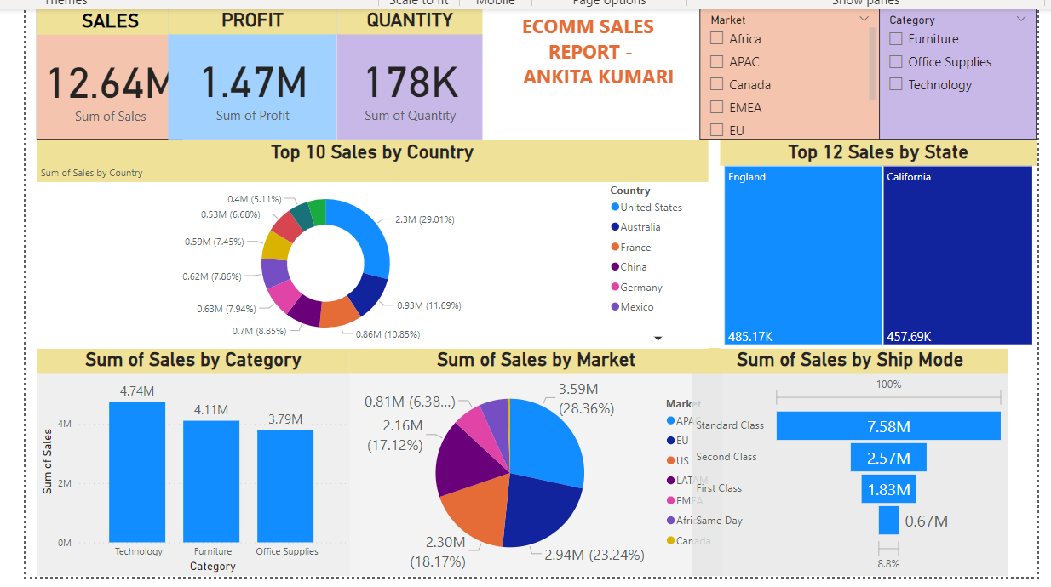Check the Furniture category checkbox
Viewport: 1051px width, 587px height.
click(895, 38)
